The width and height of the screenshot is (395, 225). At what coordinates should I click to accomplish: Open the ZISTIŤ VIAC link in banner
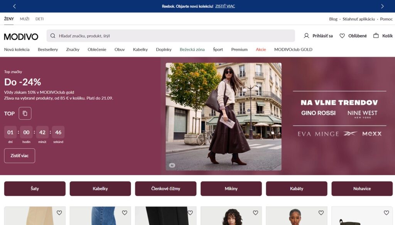225,6
